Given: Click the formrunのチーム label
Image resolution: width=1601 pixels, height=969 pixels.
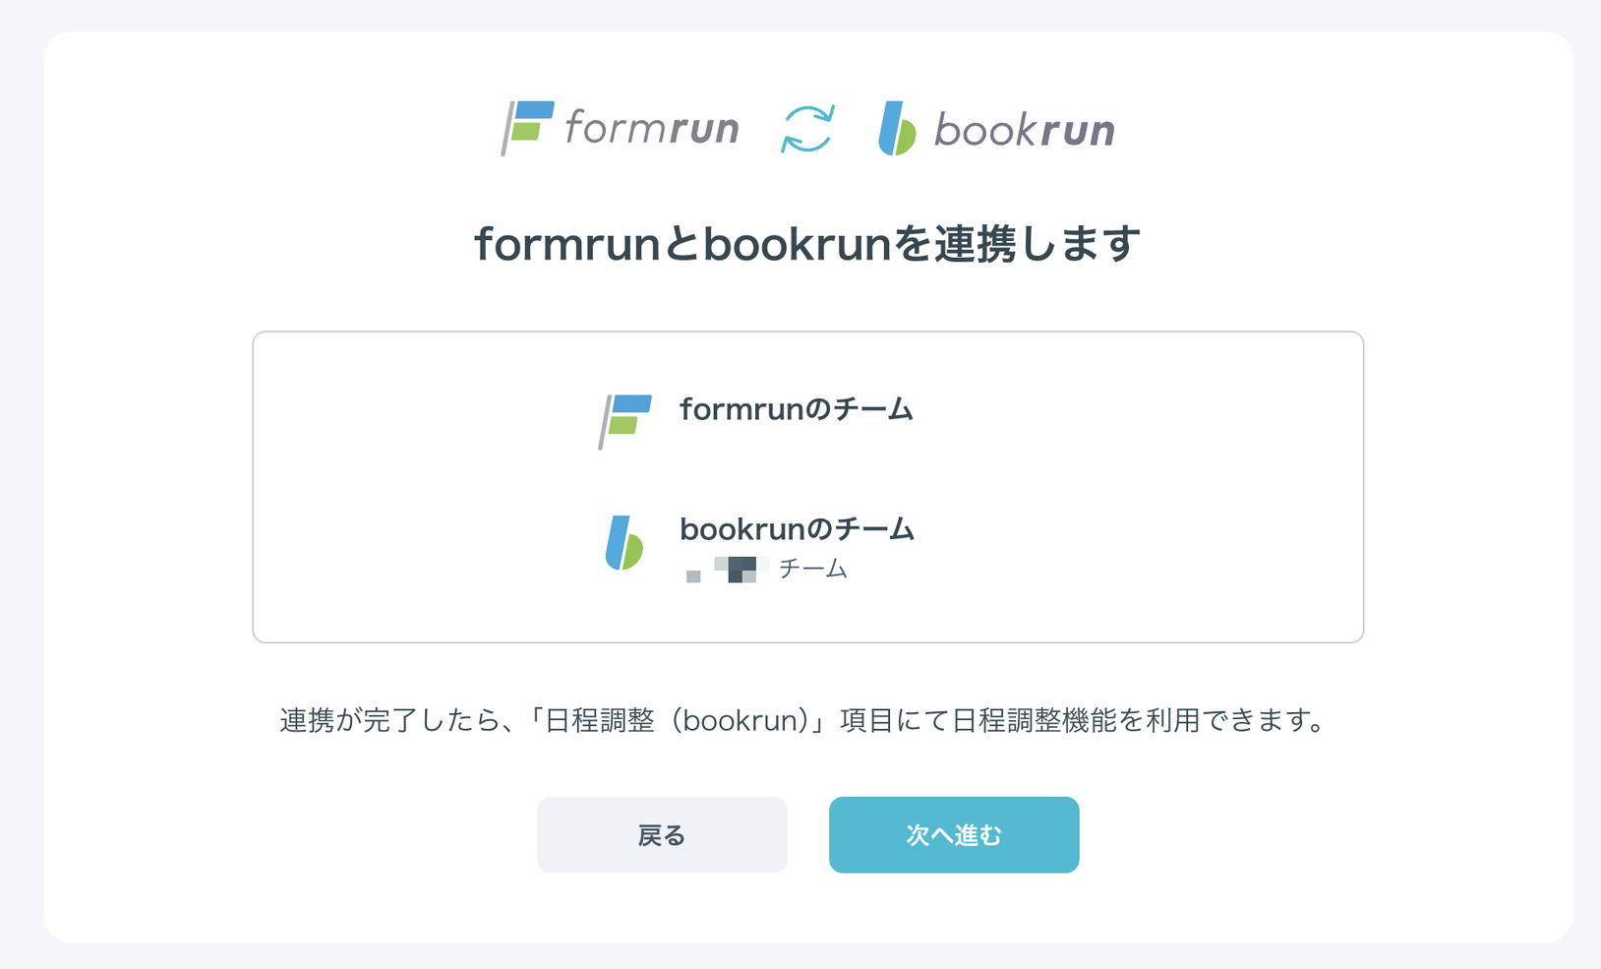Looking at the screenshot, I should 797,409.
